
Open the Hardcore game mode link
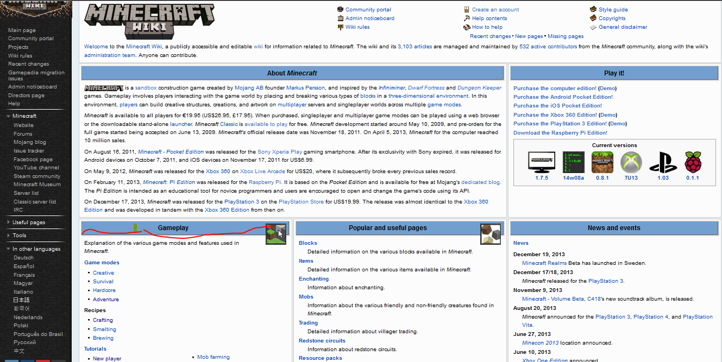[104, 290]
